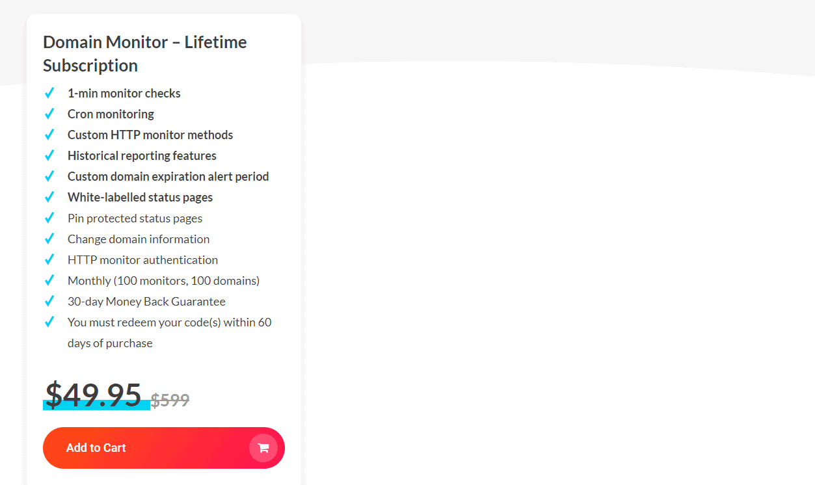
Task: Click the shopping cart icon on Add to Cart
Action: click(x=263, y=448)
